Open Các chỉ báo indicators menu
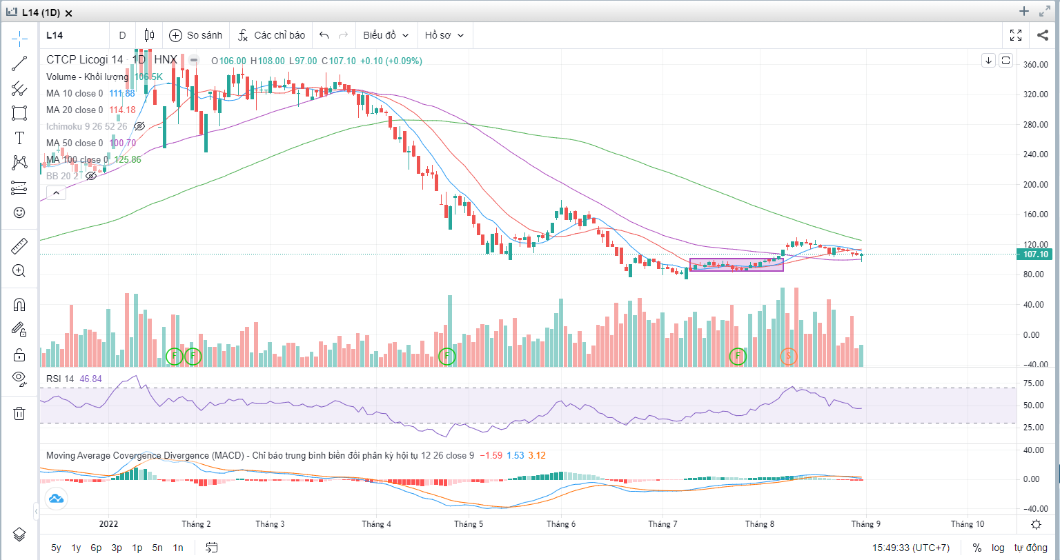This screenshot has width=1060, height=560. click(x=271, y=35)
